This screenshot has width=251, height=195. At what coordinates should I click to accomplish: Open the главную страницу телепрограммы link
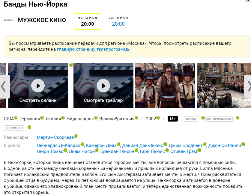coord(94,49)
